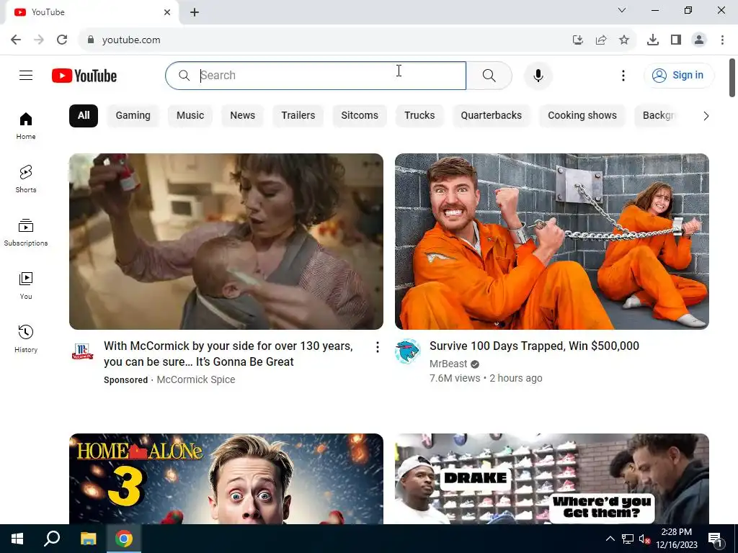Image resolution: width=738 pixels, height=553 pixels.
Task: Open Windows notification center icon
Action: click(x=715, y=539)
